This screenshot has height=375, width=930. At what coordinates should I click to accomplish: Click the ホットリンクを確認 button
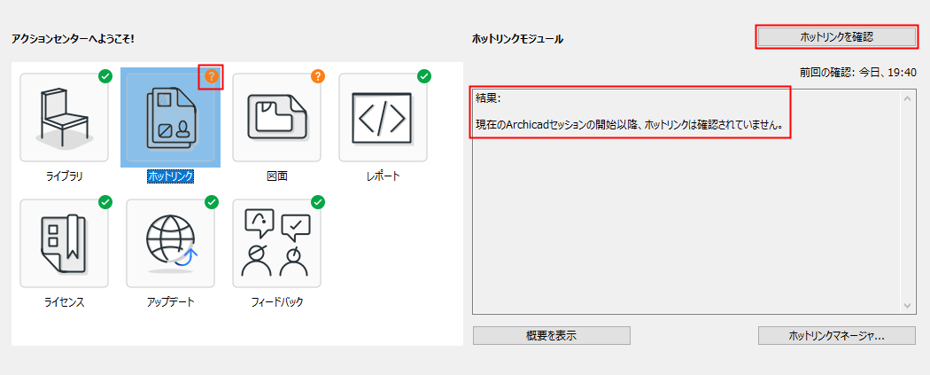(x=837, y=36)
